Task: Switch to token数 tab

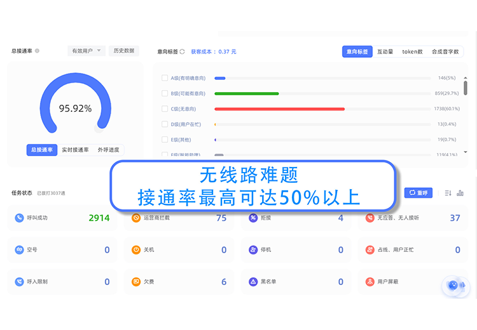Action: 412,51
